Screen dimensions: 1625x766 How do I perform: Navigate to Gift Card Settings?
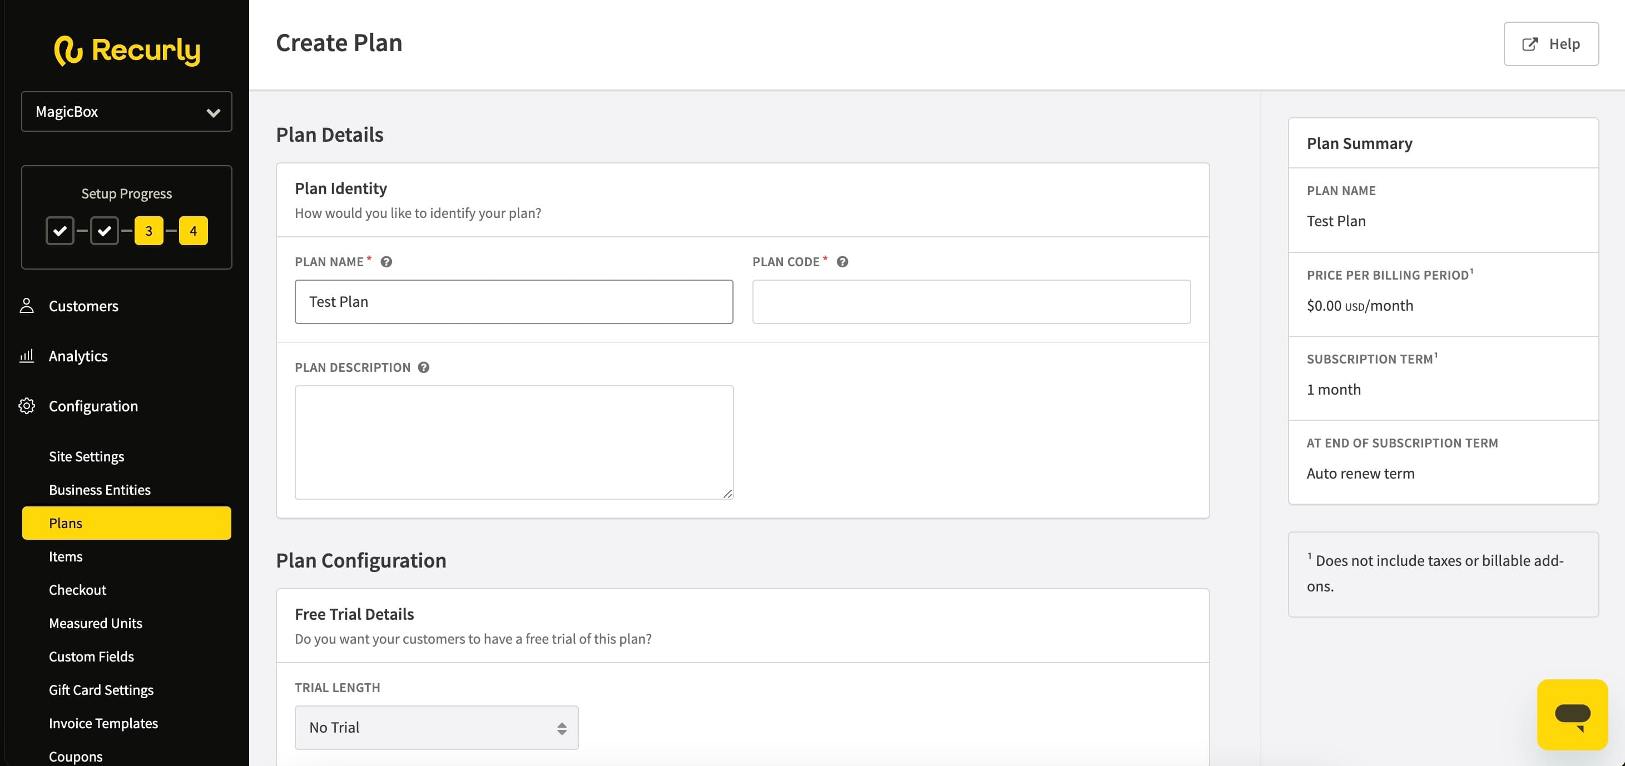pyautogui.click(x=101, y=690)
